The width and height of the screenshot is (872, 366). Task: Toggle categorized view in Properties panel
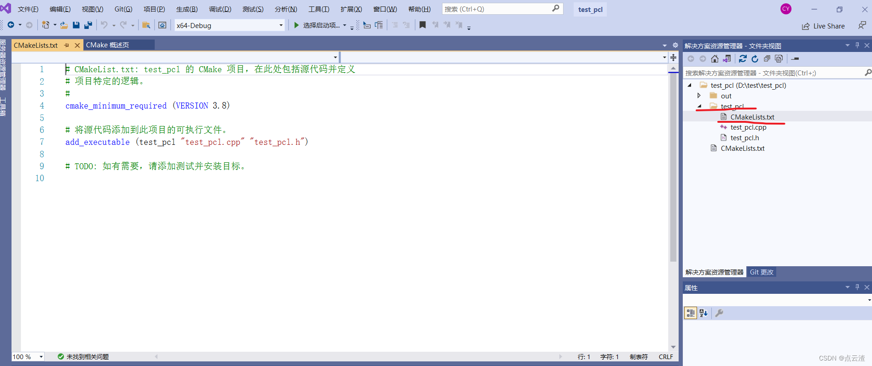pyautogui.click(x=690, y=313)
